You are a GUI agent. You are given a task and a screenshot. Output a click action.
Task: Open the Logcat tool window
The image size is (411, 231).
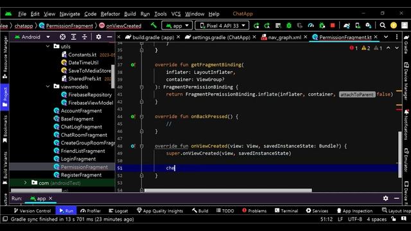tap(118, 210)
